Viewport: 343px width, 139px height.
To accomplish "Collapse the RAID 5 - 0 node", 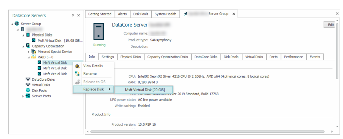I will click(29, 57).
